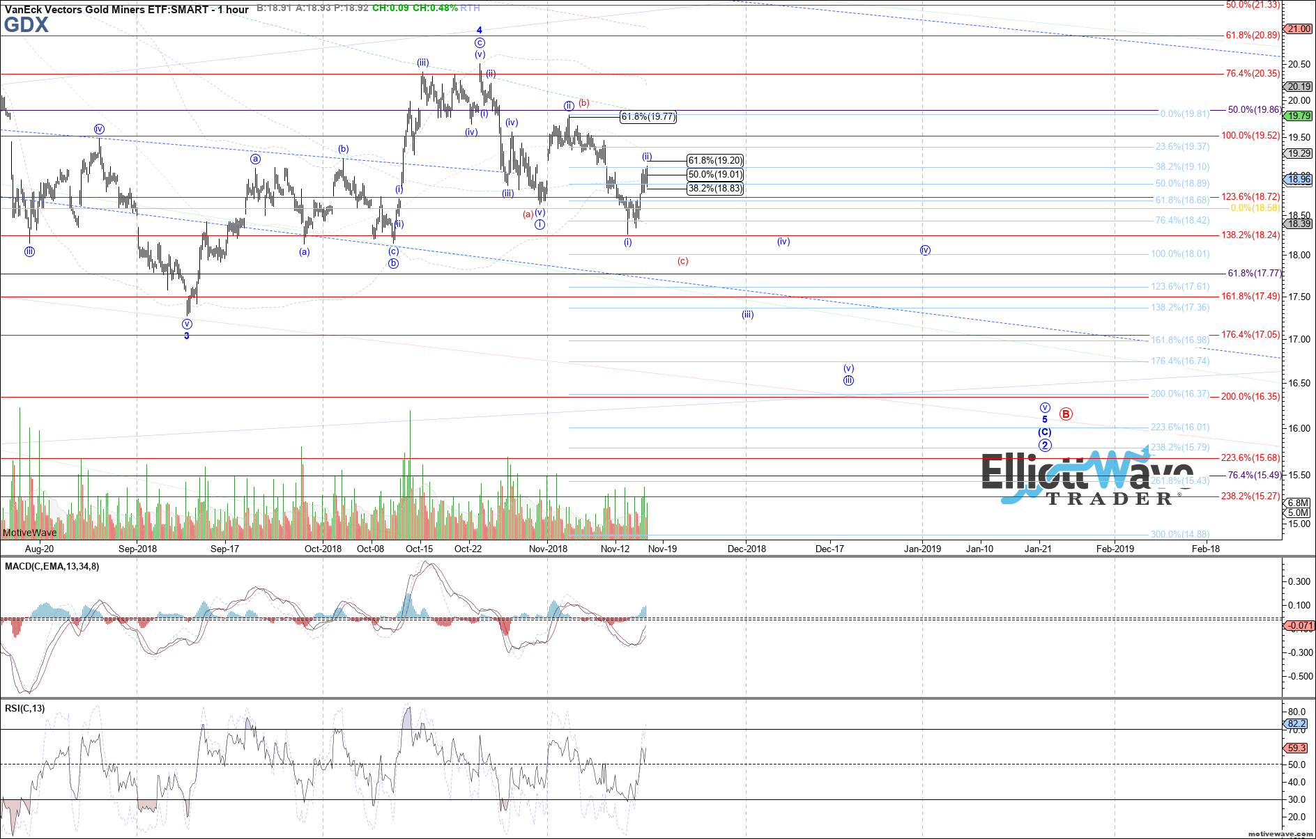The width and height of the screenshot is (1316, 839).
Task: Click the red 123.6%(18.72) extension label
Action: click(1251, 196)
